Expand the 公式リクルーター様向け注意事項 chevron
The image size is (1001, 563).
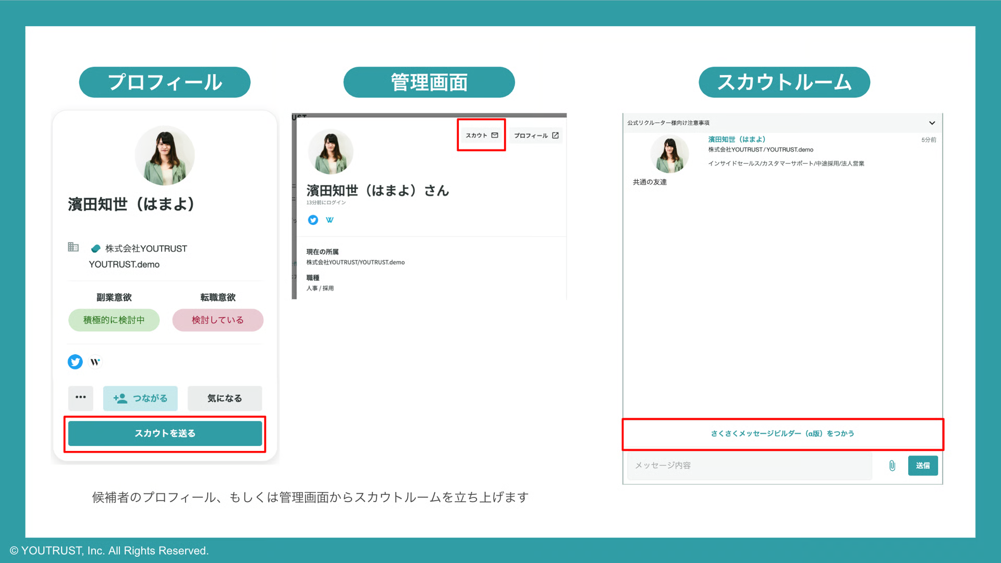point(932,123)
